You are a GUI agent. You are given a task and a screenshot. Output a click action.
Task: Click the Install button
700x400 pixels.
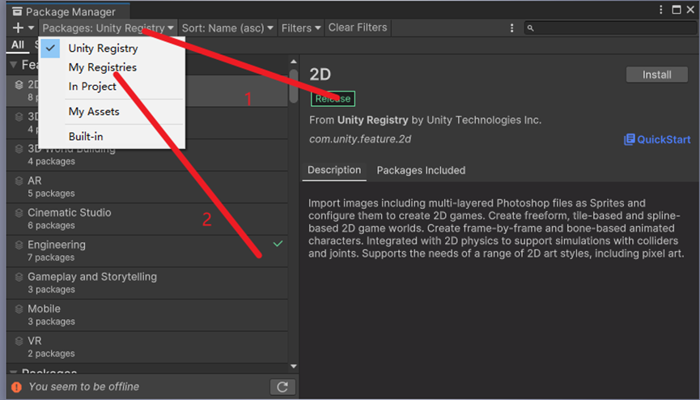point(656,74)
